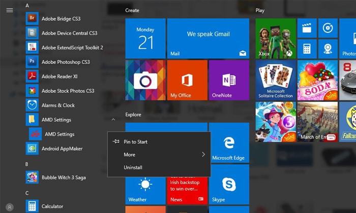The width and height of the screenshot is (356, 213).
Task: Open the Monday 21 calendar tile
Action: pos(145,39)
